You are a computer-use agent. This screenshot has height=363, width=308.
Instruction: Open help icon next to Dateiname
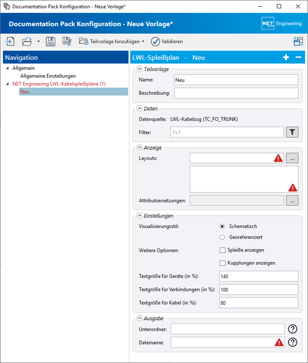pyautogui.click(x=293, y=342)
